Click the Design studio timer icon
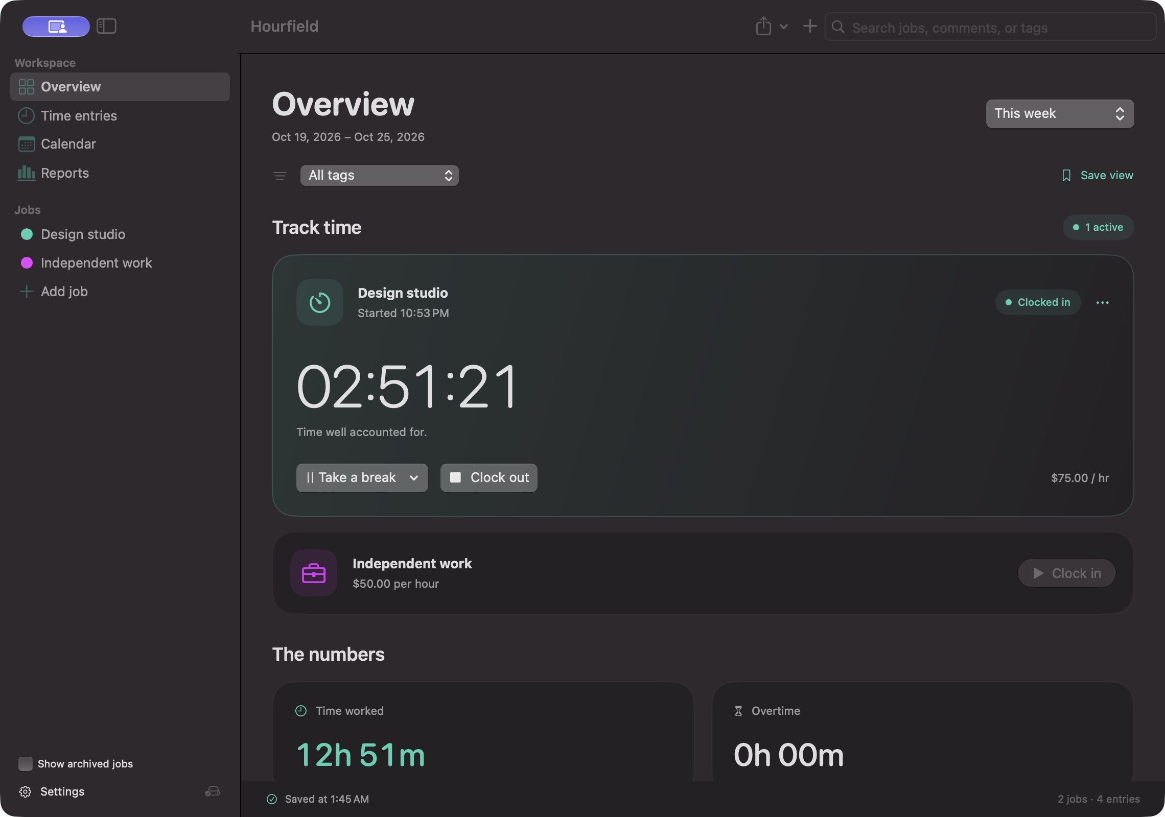The image size is (1165, 817). 320,302
